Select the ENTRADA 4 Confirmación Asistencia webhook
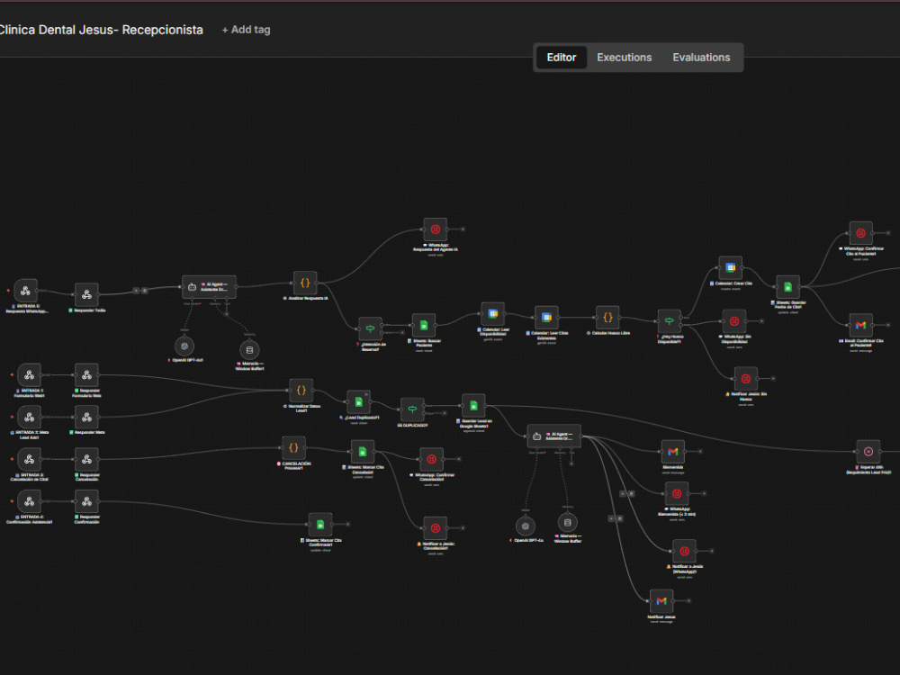This screenshot has height=675, width=900. click(30, 501)
